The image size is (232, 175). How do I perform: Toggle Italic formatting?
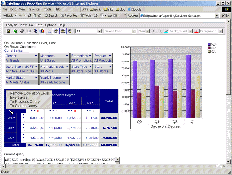[157, 31]
